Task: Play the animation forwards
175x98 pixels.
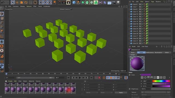Action: coord(80,78)
